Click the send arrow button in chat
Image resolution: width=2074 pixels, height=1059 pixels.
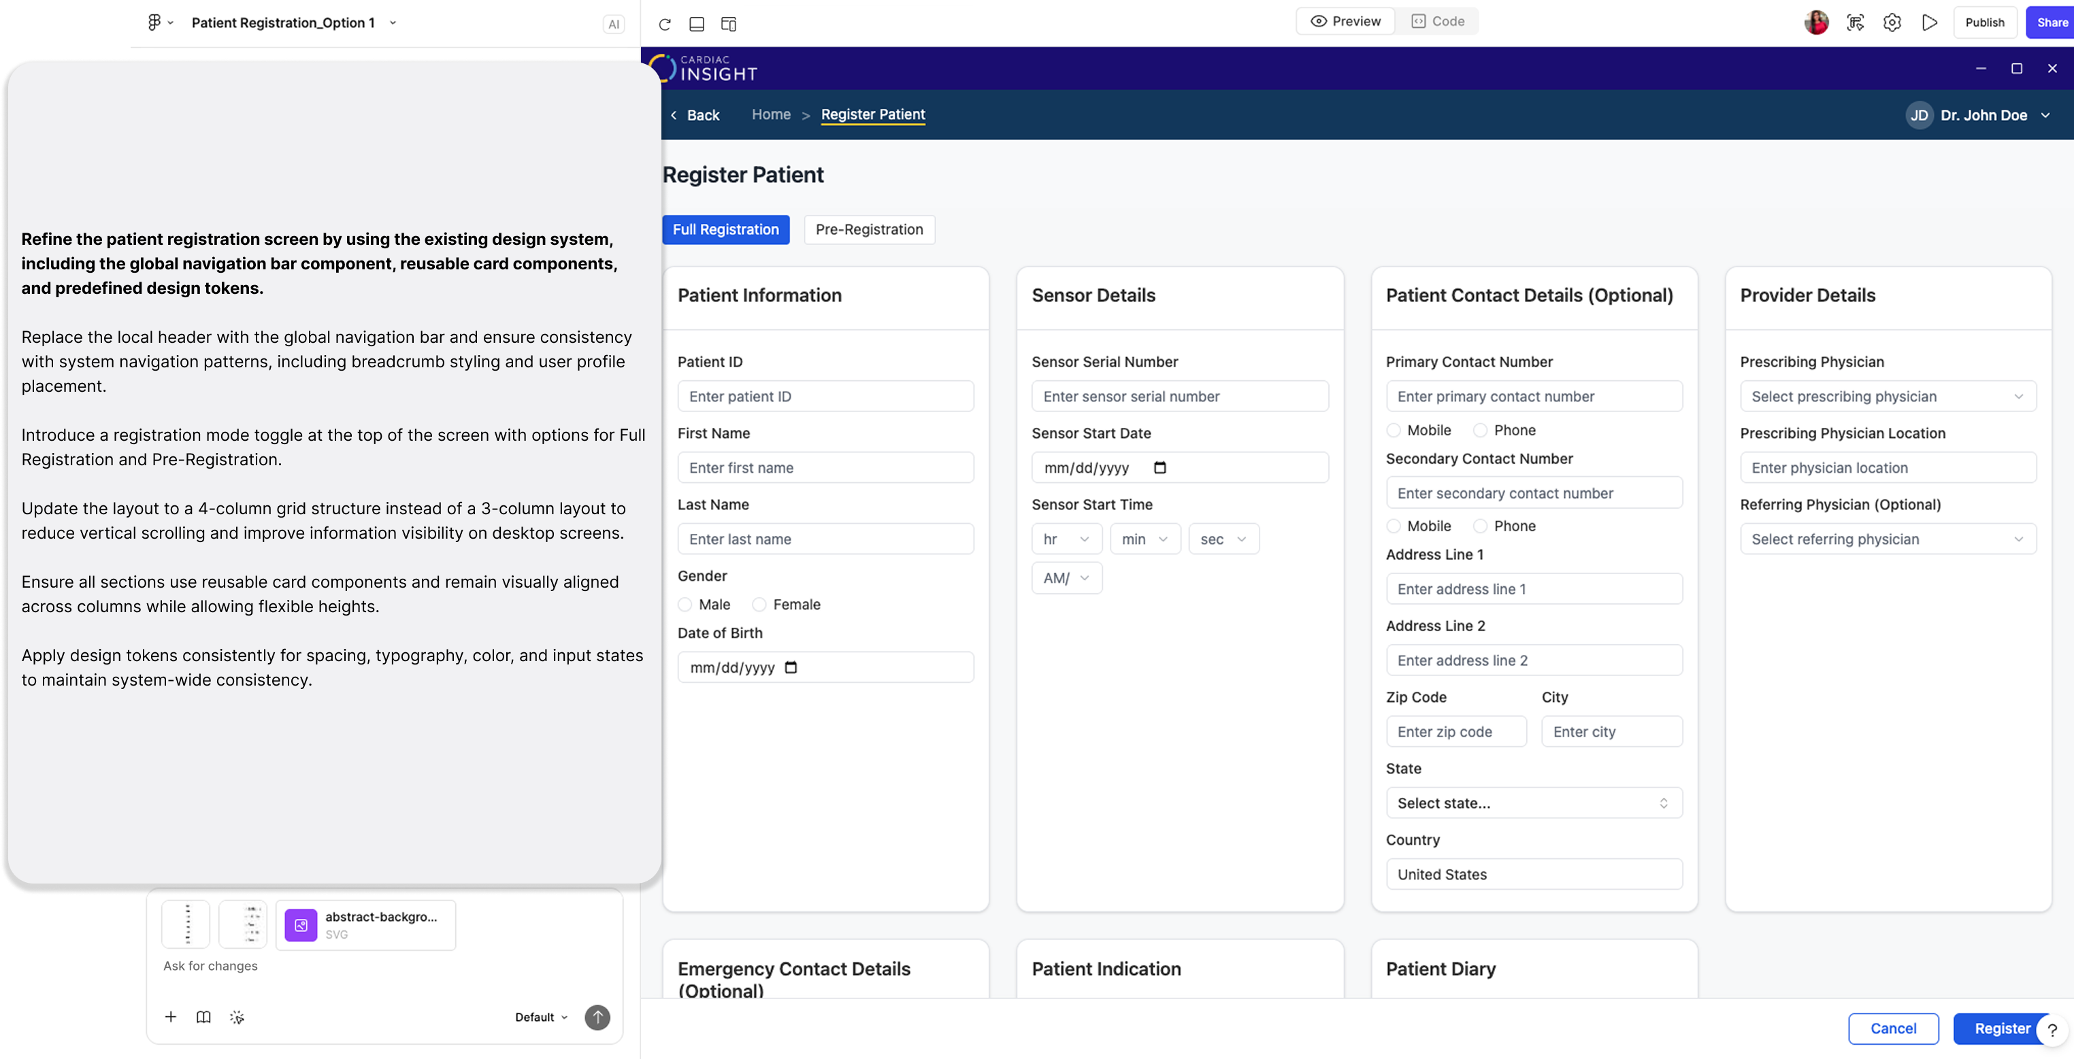(x=597, y=1017)
